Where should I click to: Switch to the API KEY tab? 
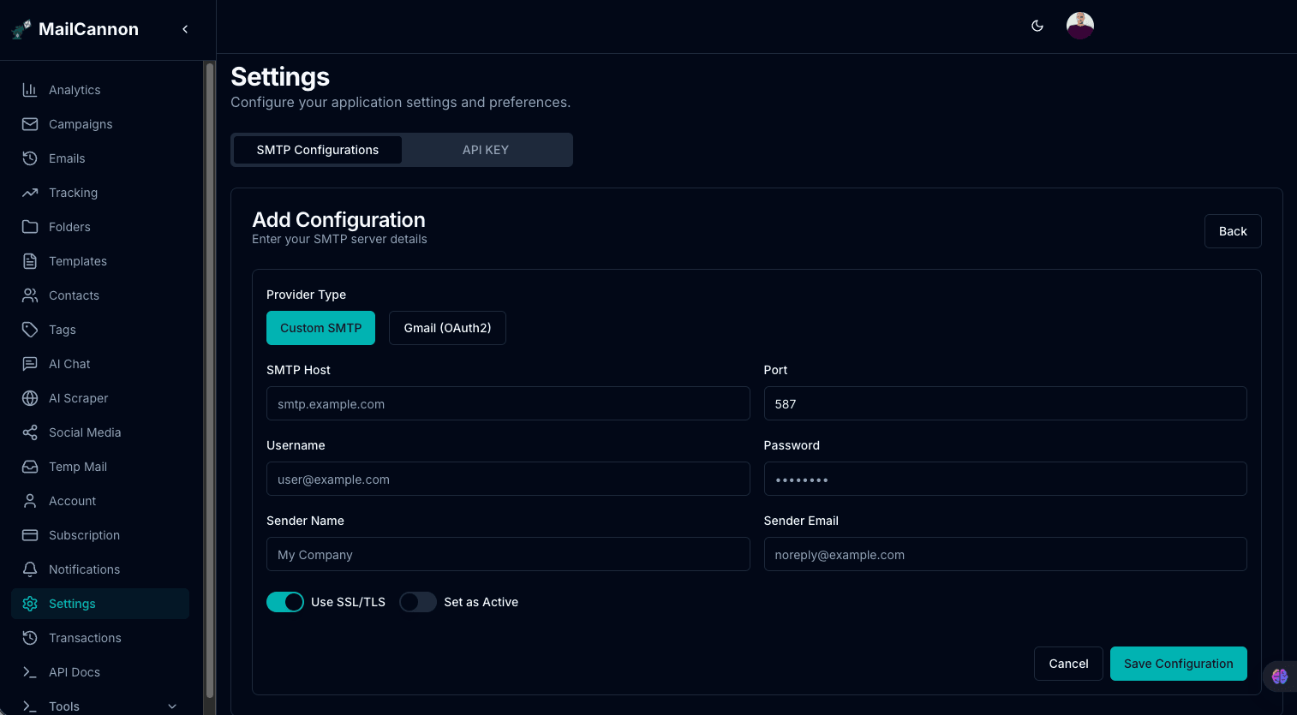click(x=486, y=150)
